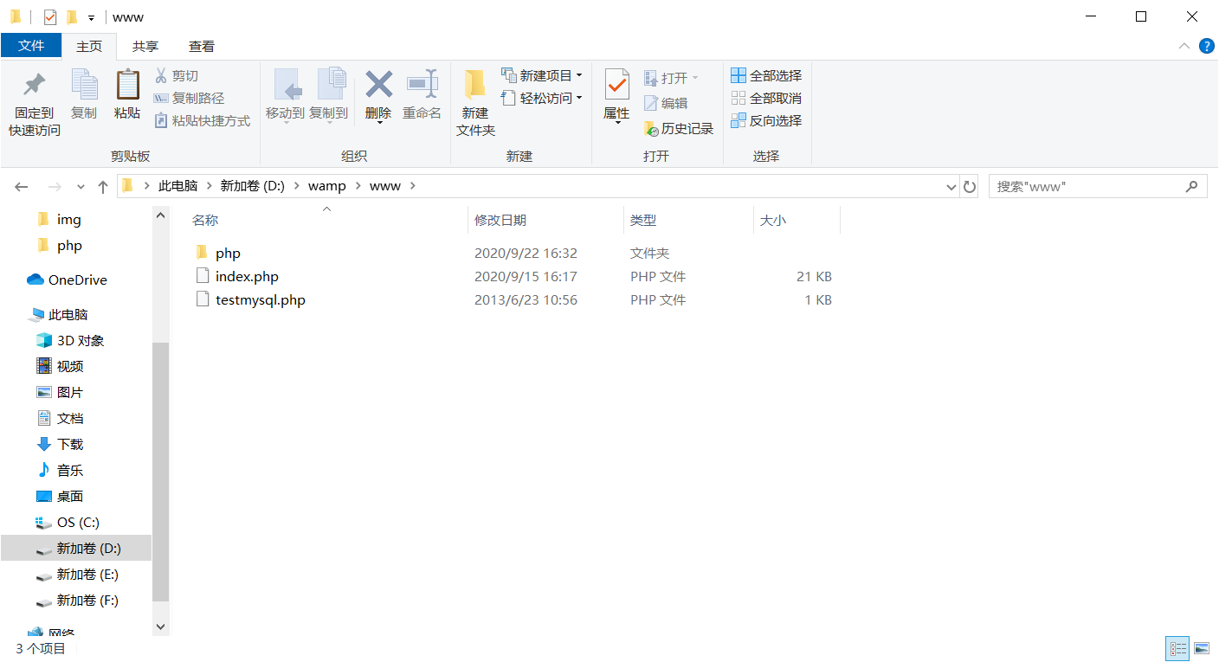Open New item (新建项目) dropdown
The height and width of the screenshot is (662, 1219).
coord(542,76)
